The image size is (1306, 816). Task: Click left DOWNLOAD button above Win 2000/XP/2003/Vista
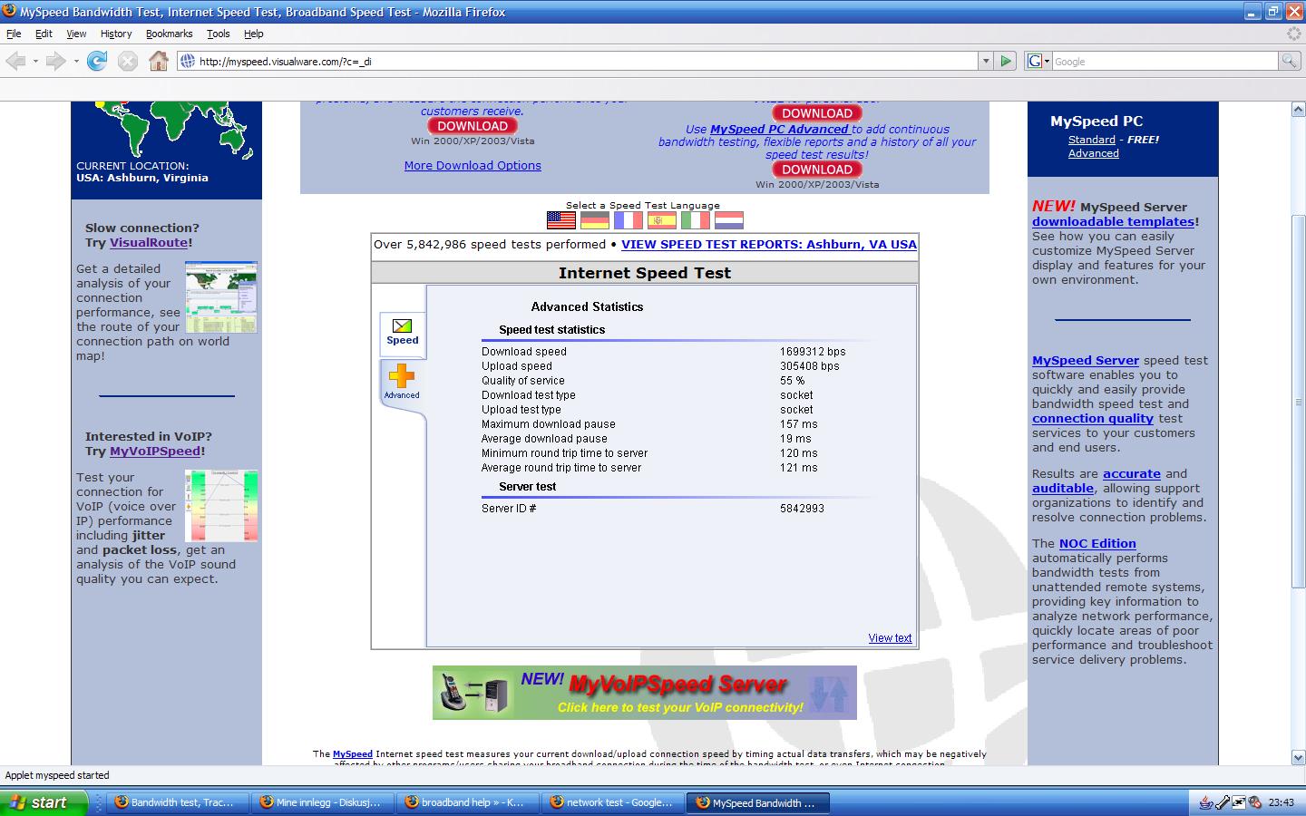click(x=472, y=126)
